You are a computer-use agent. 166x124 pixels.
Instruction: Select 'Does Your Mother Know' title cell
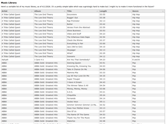83,108
